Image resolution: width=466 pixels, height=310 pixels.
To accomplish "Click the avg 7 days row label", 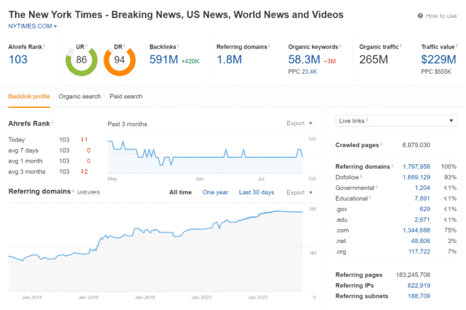I will (23, 151).
